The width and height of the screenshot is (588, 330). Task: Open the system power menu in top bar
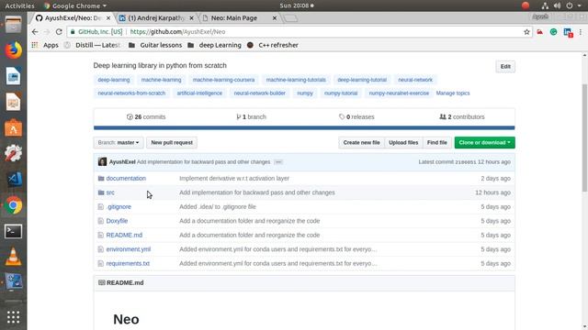click(x=573, y=5)
